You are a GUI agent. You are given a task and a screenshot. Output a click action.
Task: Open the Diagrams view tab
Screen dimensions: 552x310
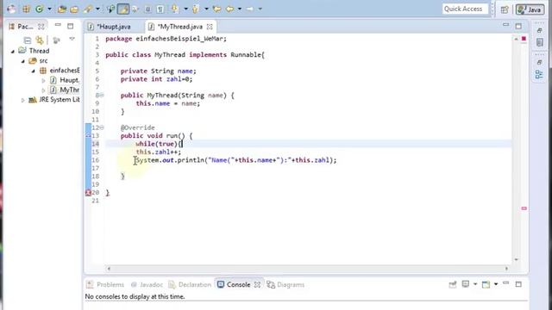pos(285,285)
